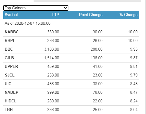Open the NABBC symbol link
146x114 pixels.
[12, 32]
